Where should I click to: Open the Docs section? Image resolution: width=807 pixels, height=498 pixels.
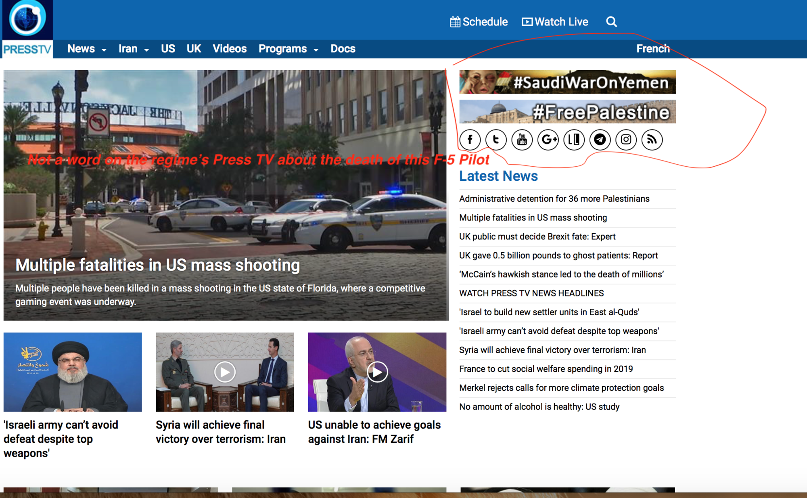(343, 49)
